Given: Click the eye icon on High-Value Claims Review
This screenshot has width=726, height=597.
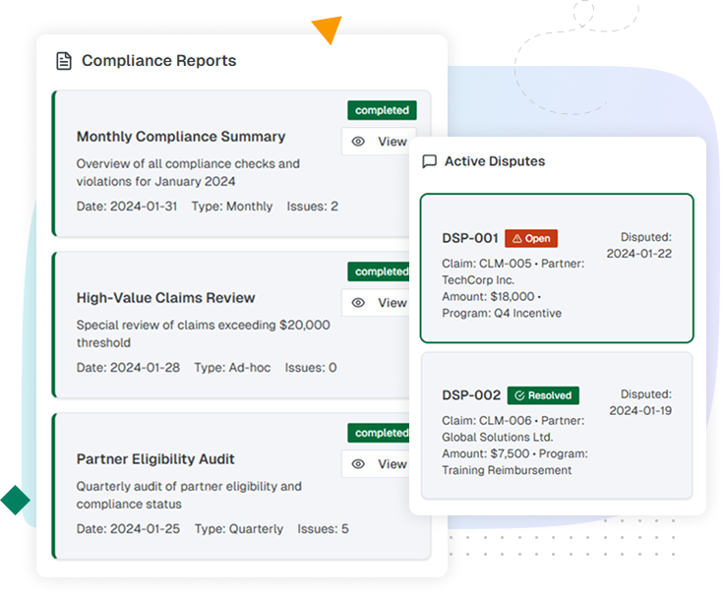Looking at the screenshot, I should click(358, 303).
